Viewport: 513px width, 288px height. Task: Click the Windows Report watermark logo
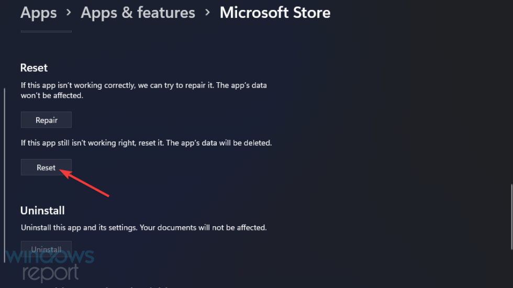pos(50,264)
